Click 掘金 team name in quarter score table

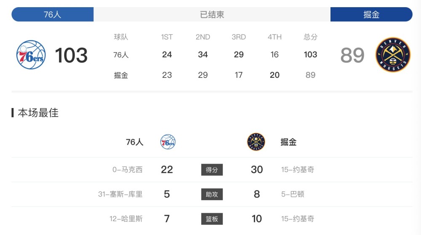[121, 75]
